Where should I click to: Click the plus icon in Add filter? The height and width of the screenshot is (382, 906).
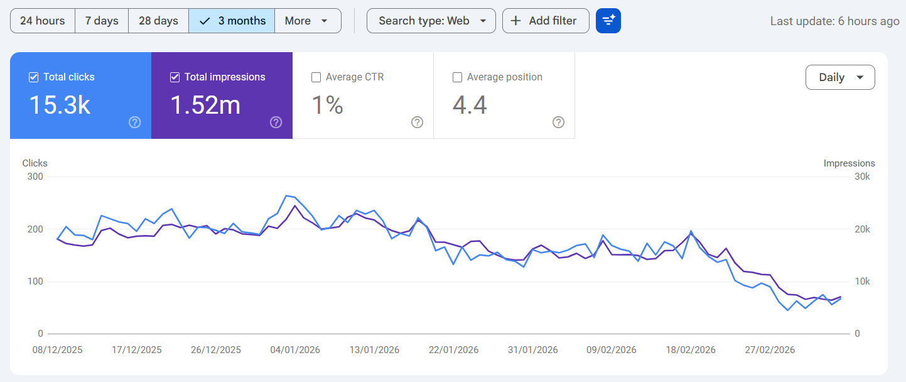(x=515, y=21)
